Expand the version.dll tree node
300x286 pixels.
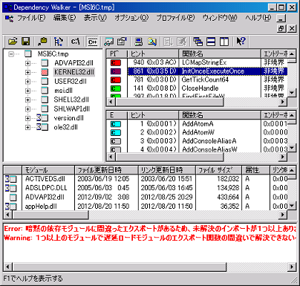coord(27,118)
